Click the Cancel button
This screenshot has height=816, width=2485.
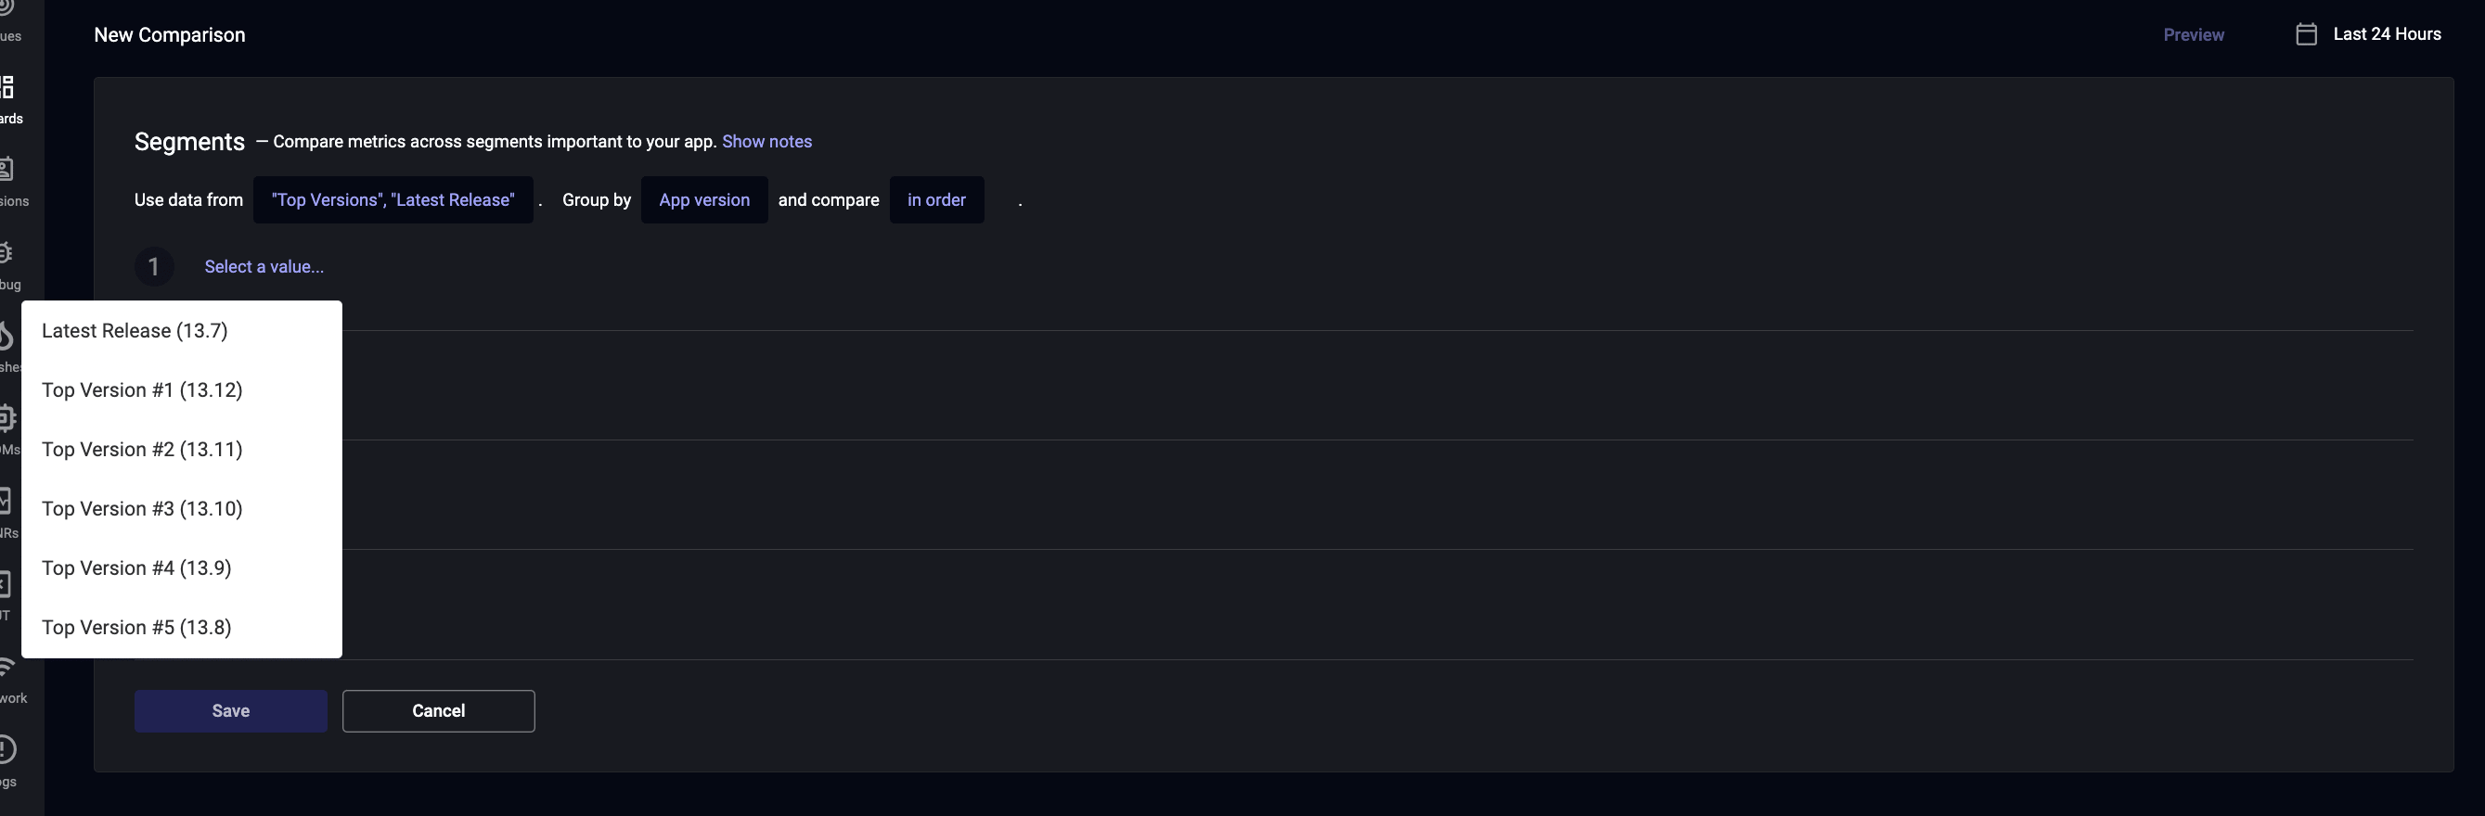point(438,711)
